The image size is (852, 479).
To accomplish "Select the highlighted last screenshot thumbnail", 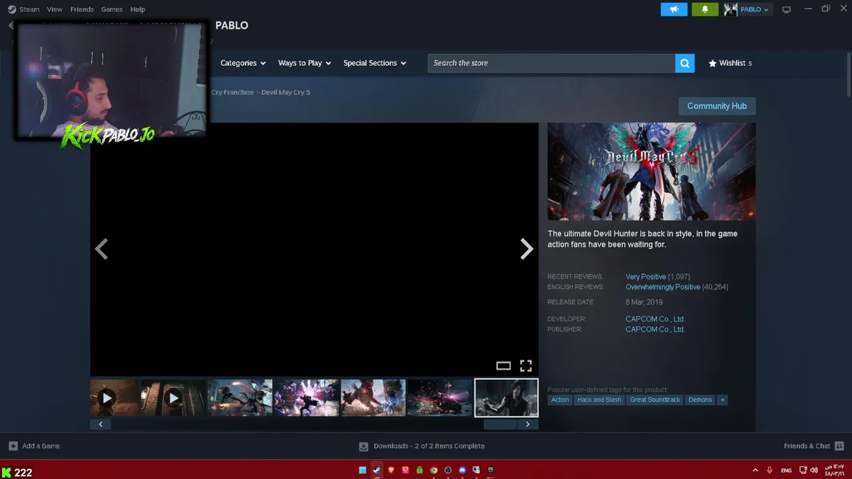I will click(506, 398).
